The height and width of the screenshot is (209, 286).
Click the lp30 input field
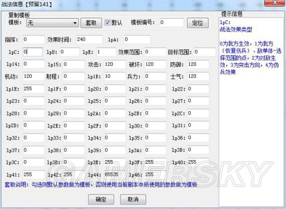(155, 125)
